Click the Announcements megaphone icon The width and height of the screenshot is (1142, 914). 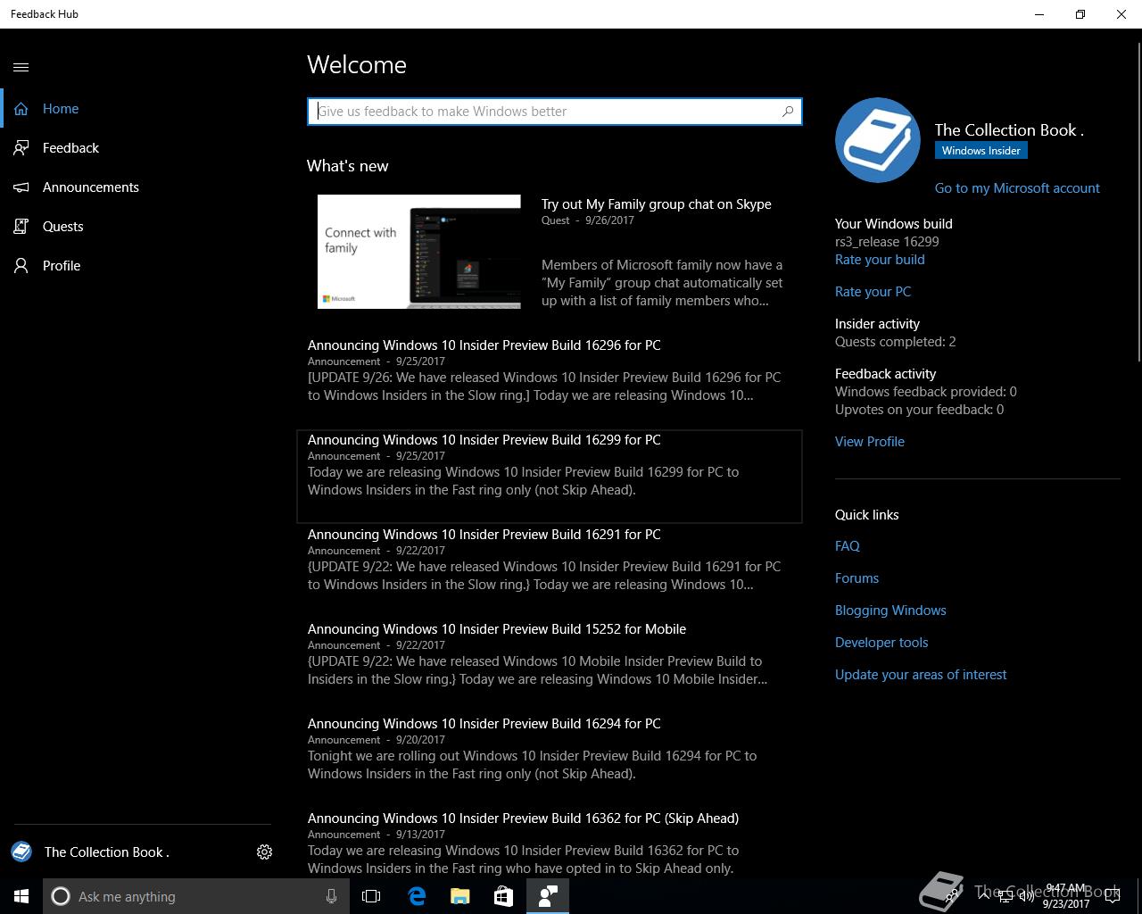tap(21, 187)
